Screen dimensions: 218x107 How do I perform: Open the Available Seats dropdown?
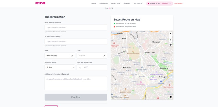60,67
